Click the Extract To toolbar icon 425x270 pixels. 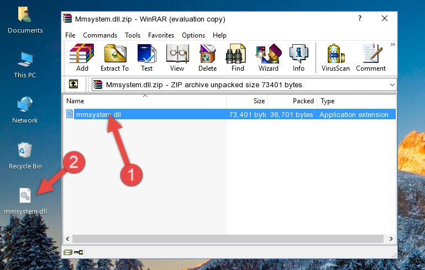click(114, 57)
